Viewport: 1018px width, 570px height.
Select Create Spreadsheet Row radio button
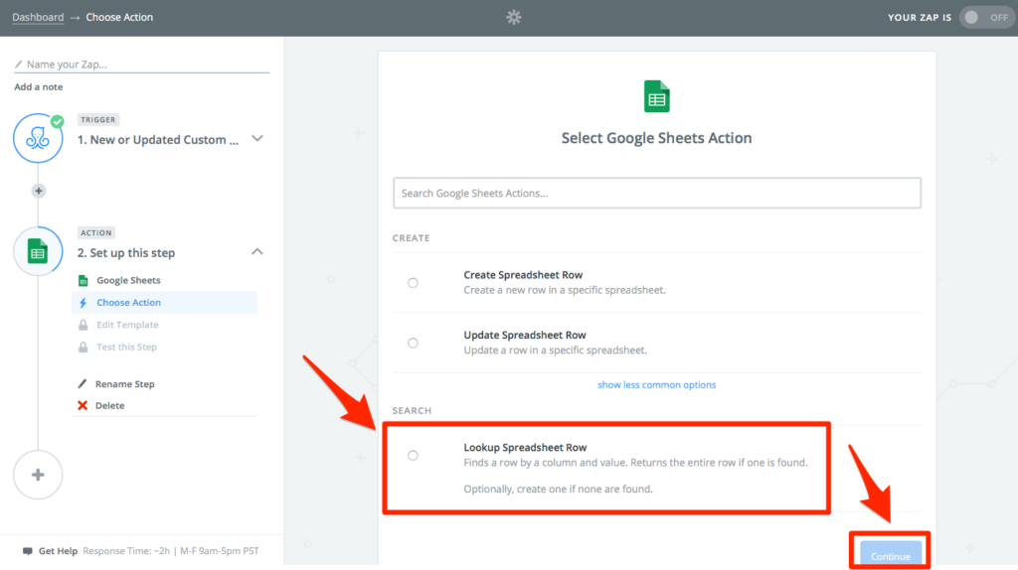(413, 283)
